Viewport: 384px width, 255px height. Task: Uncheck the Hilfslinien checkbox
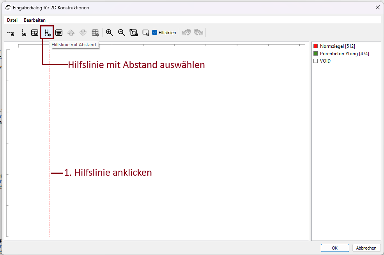(x=154, y=33)
